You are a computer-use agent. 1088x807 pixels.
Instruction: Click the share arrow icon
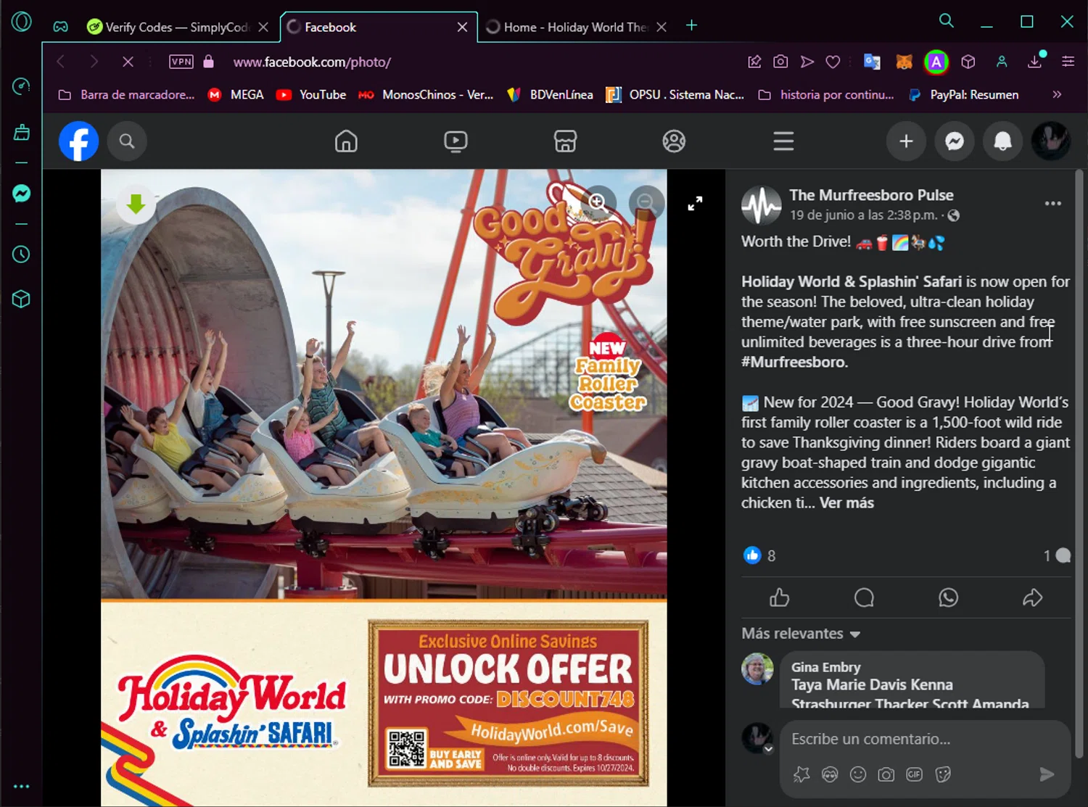[x=1032, y=597]
